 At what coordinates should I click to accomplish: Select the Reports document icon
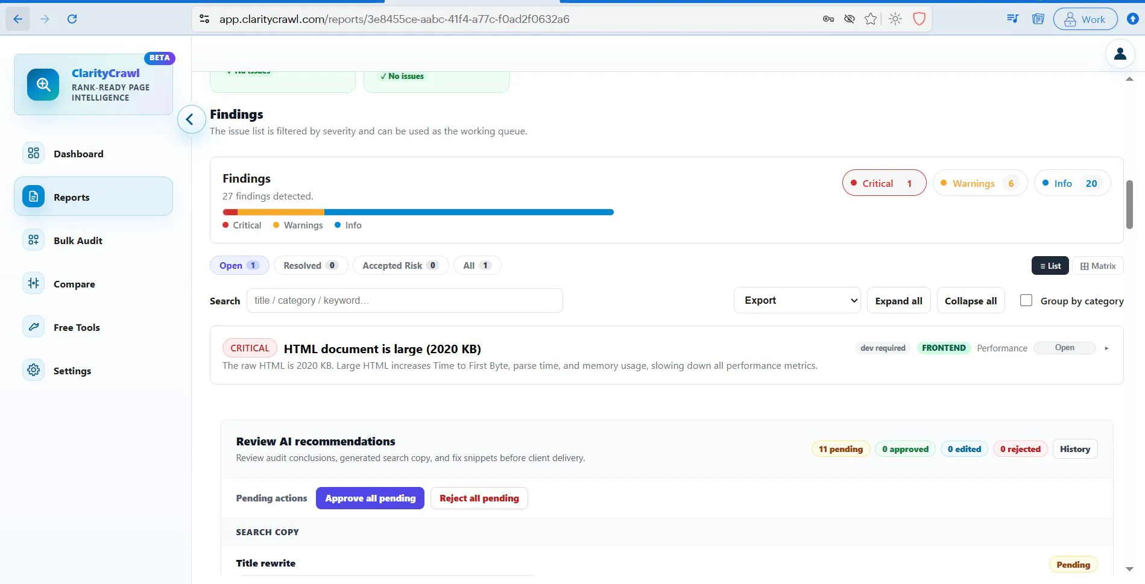(x=34, y=196)
